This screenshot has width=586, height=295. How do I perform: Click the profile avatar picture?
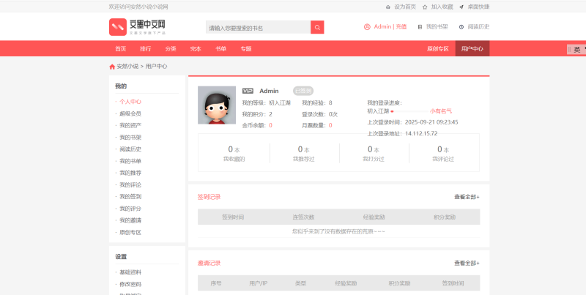pyautogui.click(x=217, y=105)
